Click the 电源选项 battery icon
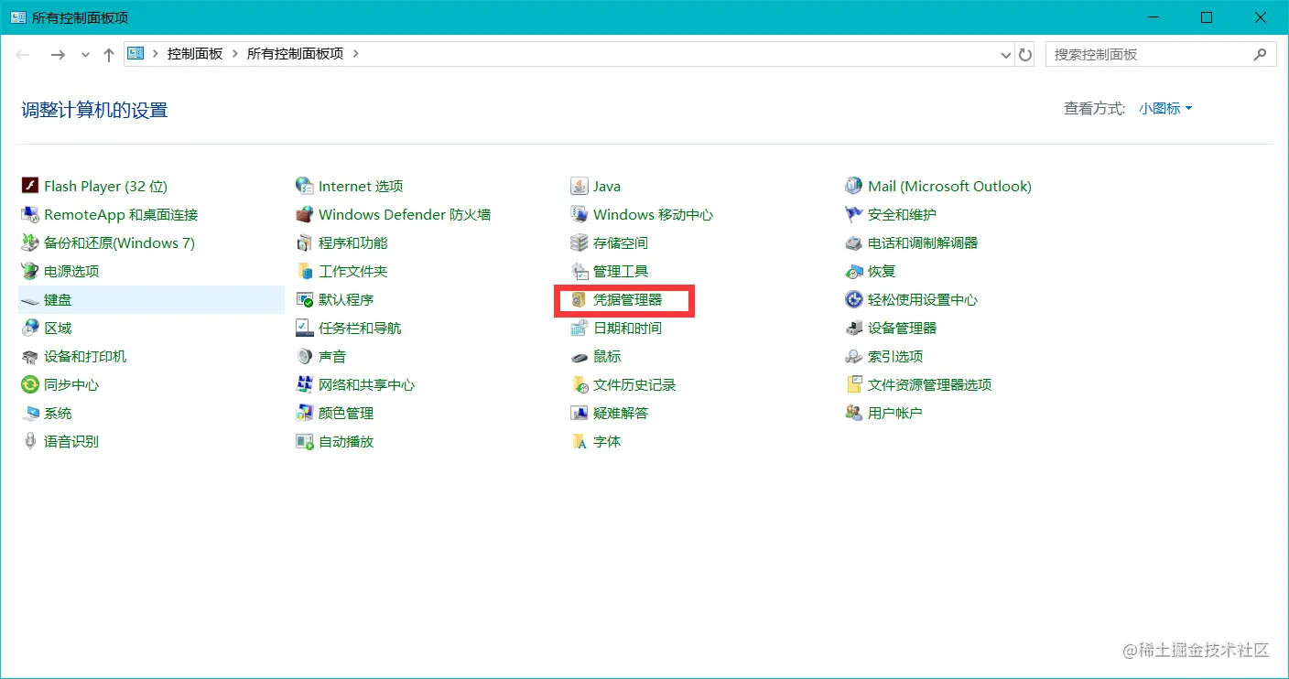 29,271
